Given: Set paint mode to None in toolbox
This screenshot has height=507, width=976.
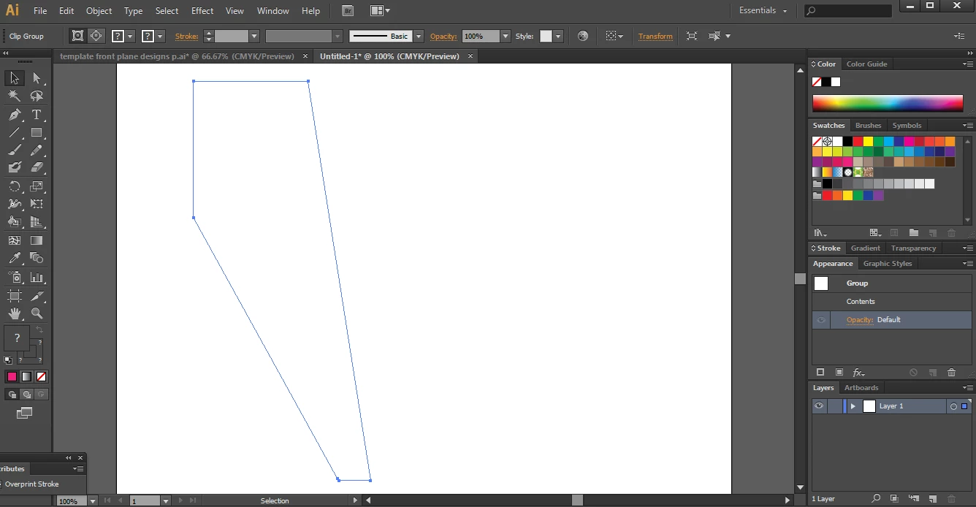Looking at the screenshot, I should (42, 377).
